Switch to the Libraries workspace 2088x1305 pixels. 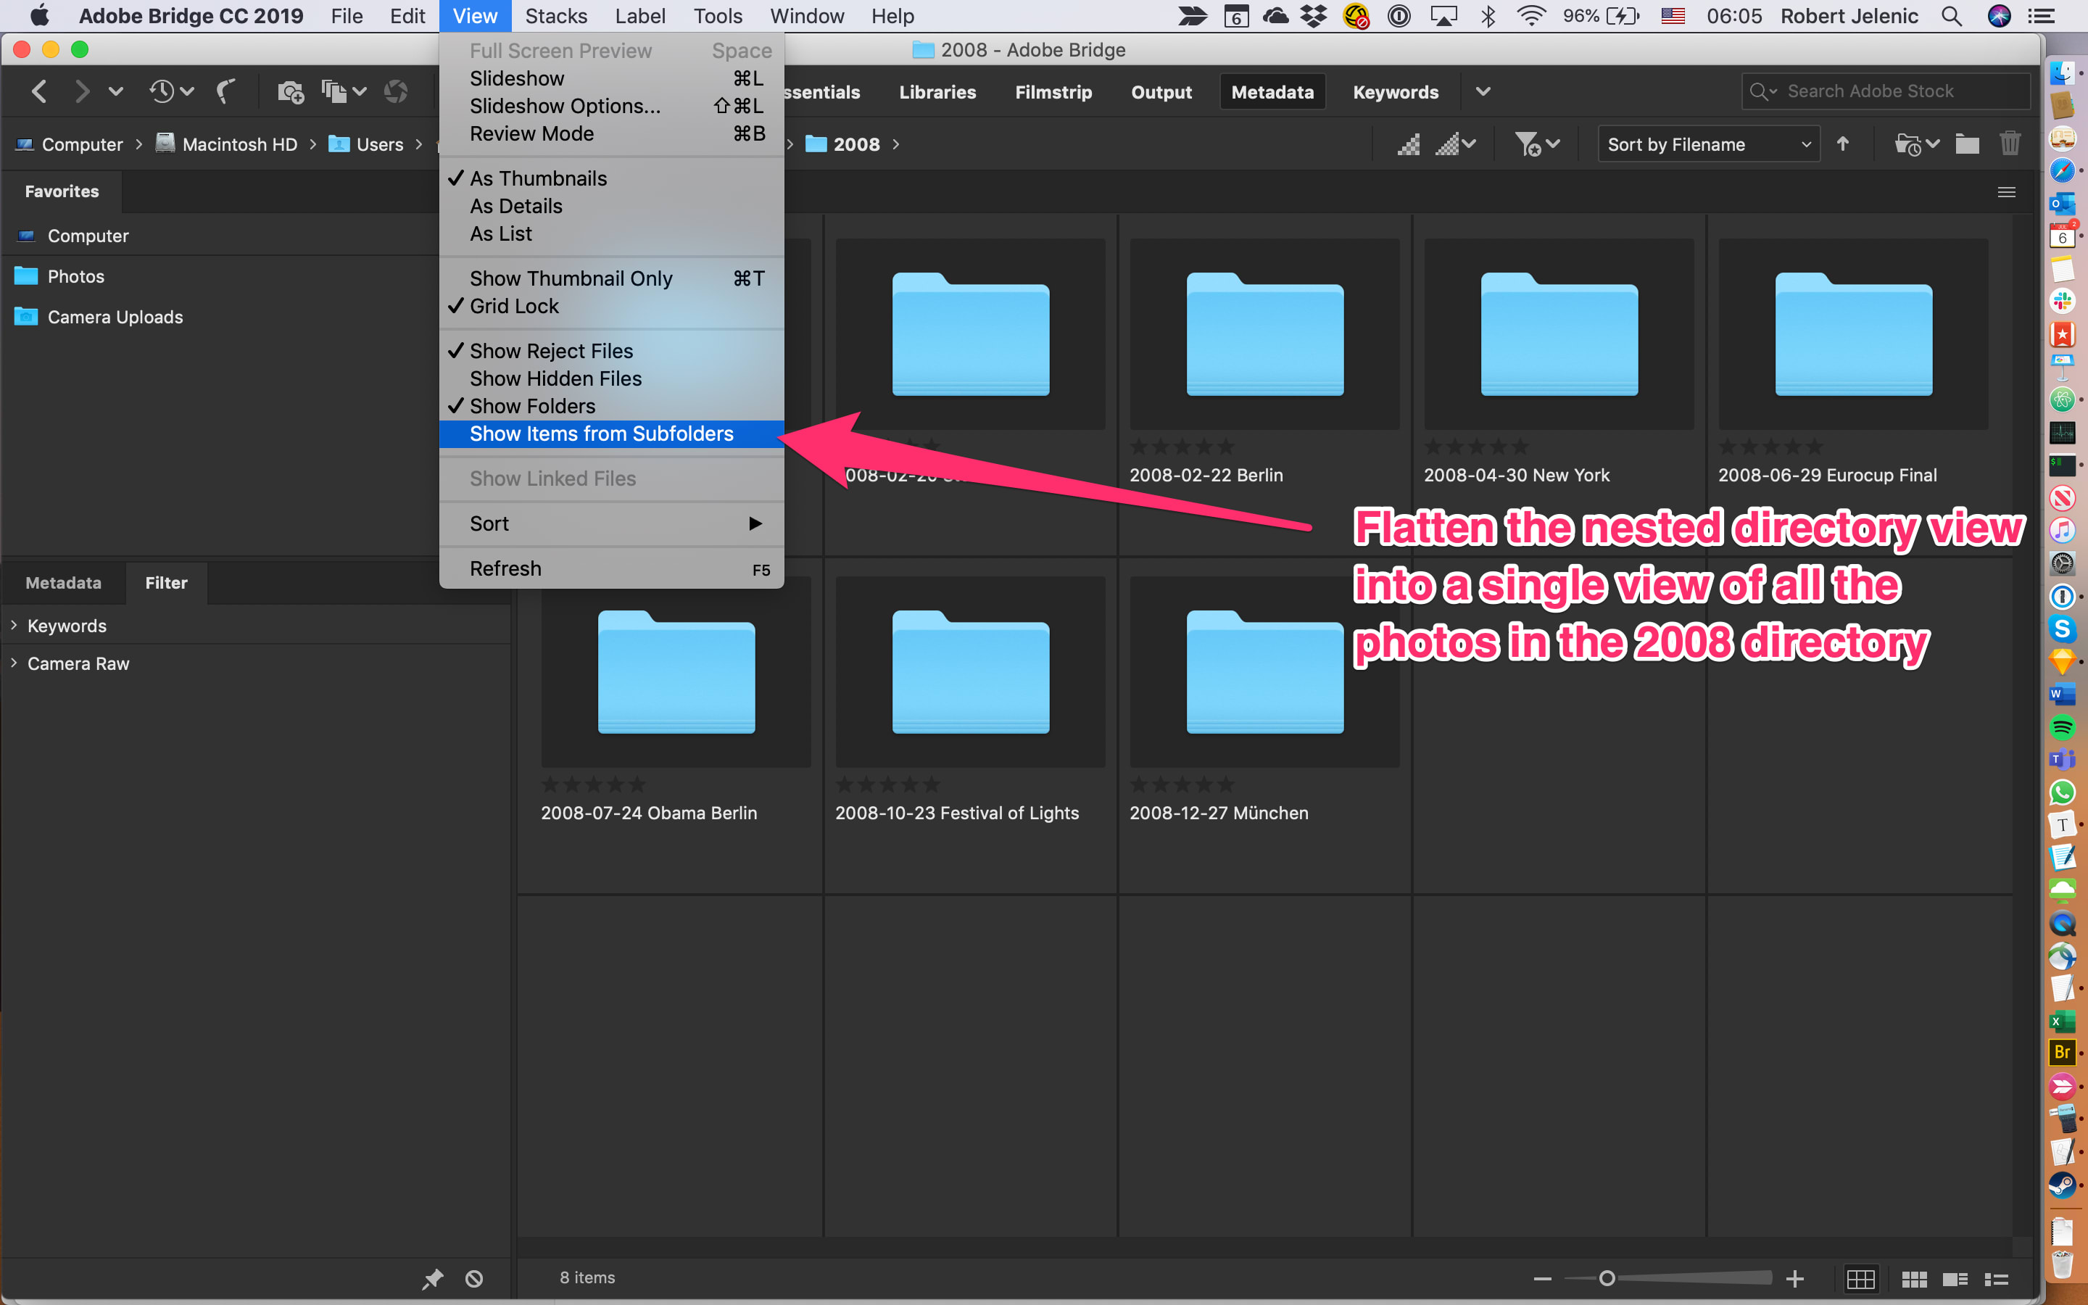click(937, 91)
